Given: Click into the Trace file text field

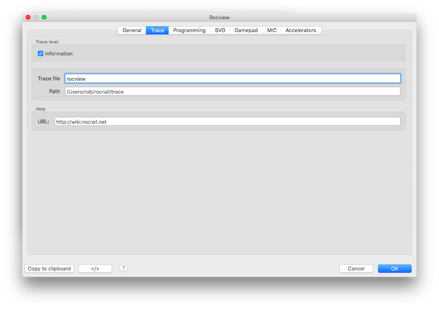Looking at the screenshot, I should (x=232, y=79).
